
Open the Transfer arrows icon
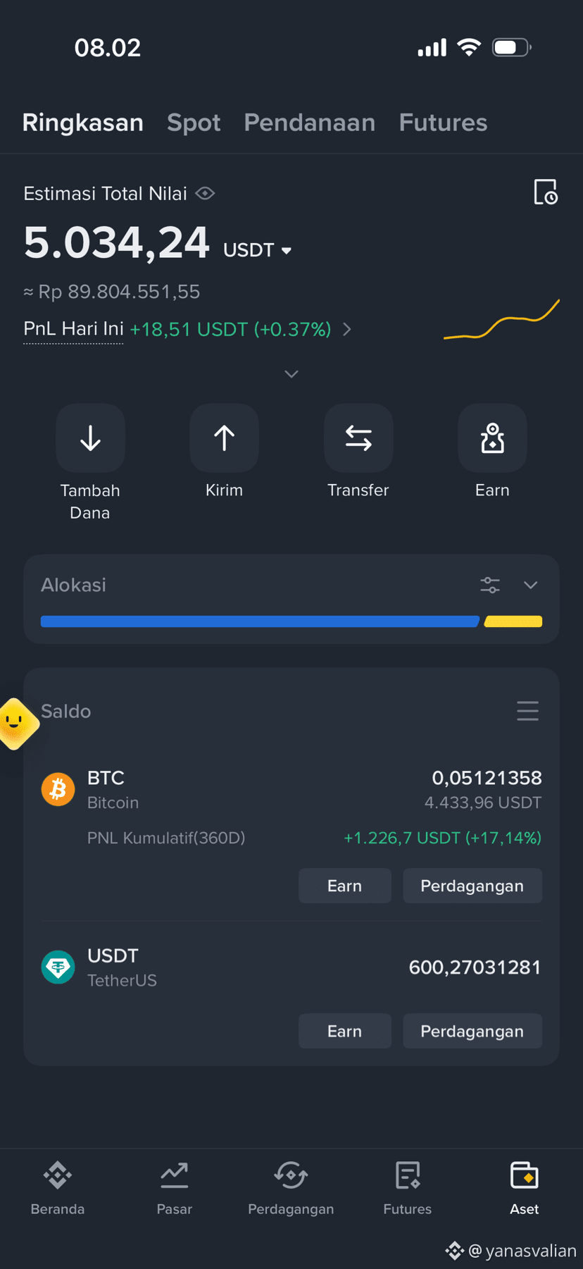click(358, 438)
